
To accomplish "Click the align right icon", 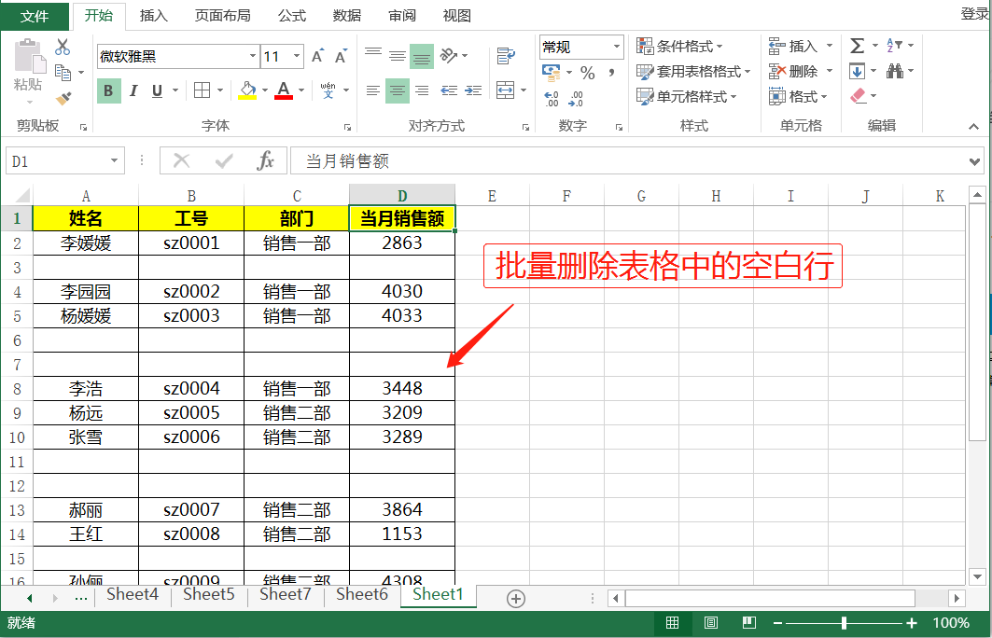I will pyautogui.click(x=422, y=90).
